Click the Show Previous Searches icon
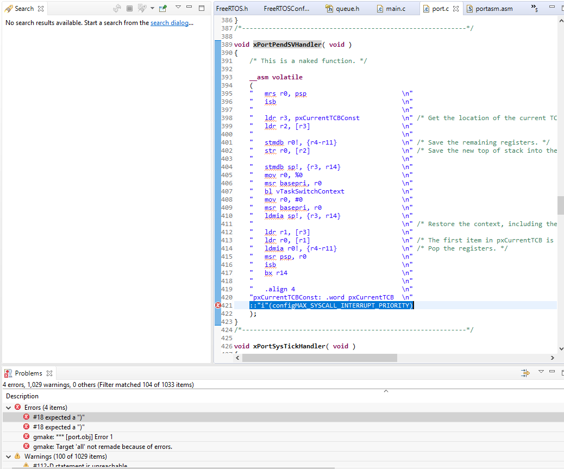 point(142,8)
